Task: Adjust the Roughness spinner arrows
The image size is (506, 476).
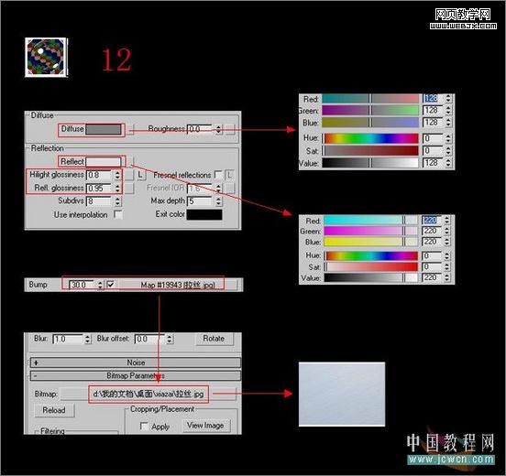Action: coord(218,129)
